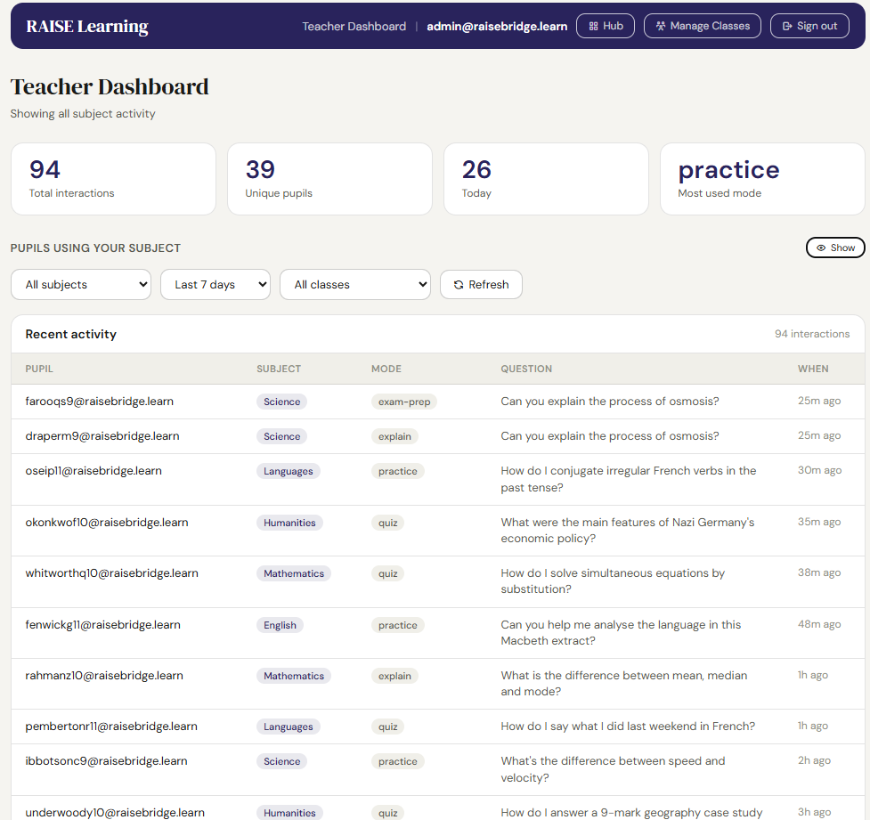Refresh the recent activity list
The height and width of the screenshot is (820, 870).
coord(481,285)
